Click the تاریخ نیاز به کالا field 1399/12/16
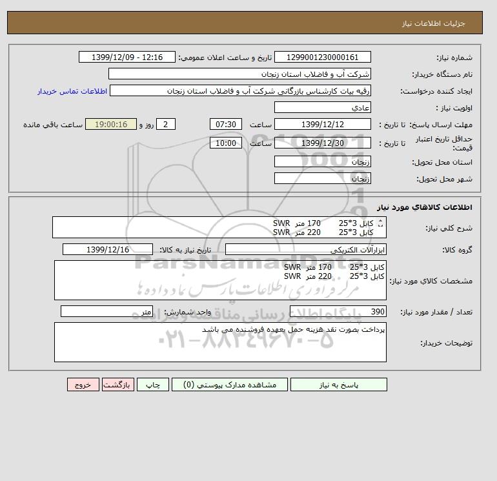This screenshot has height=481, width=497. [108, 249]
